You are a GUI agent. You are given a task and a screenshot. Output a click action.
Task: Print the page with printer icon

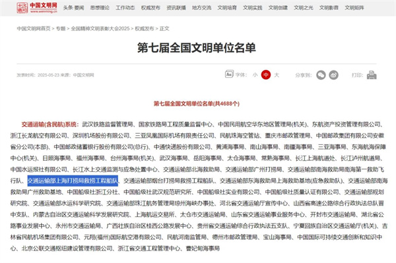(372, 75)
